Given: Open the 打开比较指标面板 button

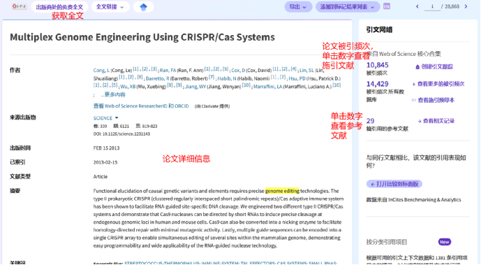Looking at the screenshot, I should click(x=394, y=184).
